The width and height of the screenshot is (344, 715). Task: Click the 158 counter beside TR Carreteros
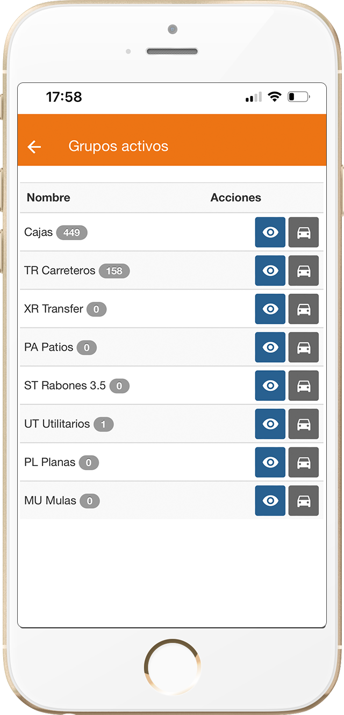(x=114, y=270)
